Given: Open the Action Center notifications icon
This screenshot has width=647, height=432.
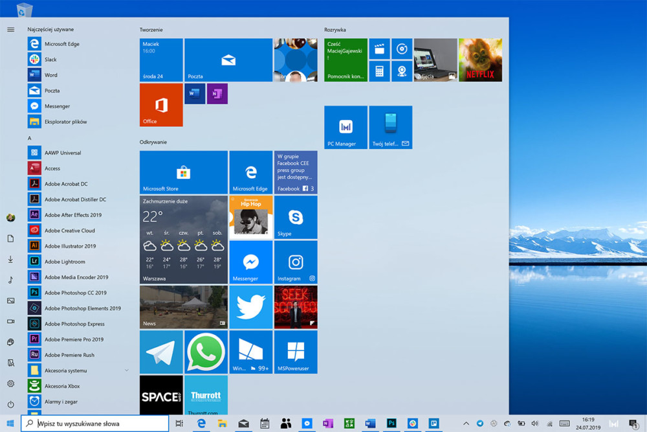Looking at the screenshot, I should [x=633, y=424].
